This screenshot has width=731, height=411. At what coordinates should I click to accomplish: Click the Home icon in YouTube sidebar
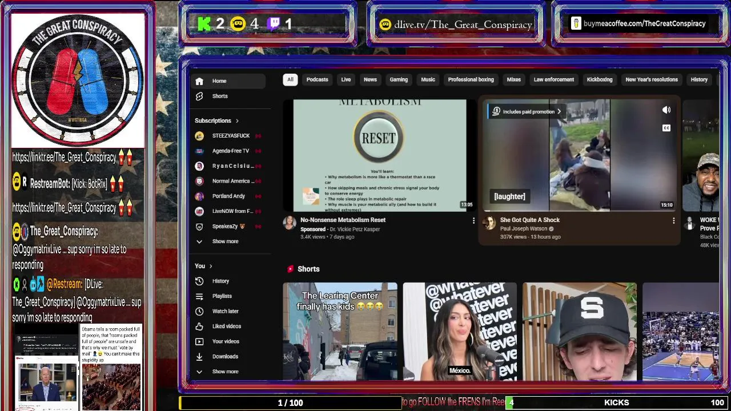(199, 81)
